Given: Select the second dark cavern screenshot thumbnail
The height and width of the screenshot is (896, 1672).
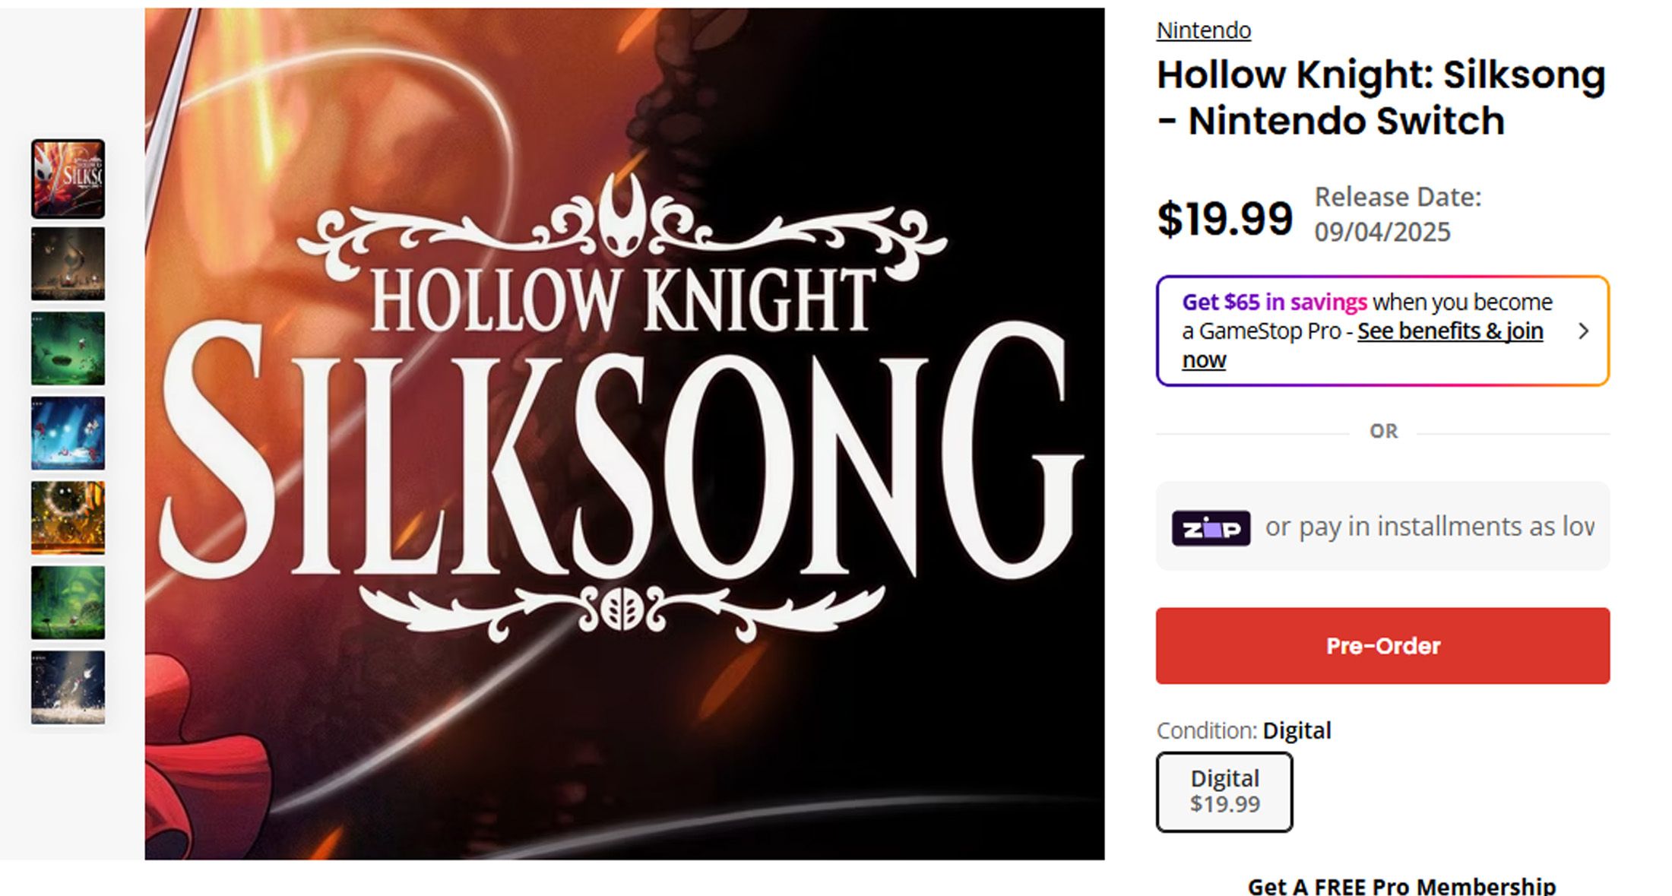Looking at the screenshot, I should pos(68,264).
